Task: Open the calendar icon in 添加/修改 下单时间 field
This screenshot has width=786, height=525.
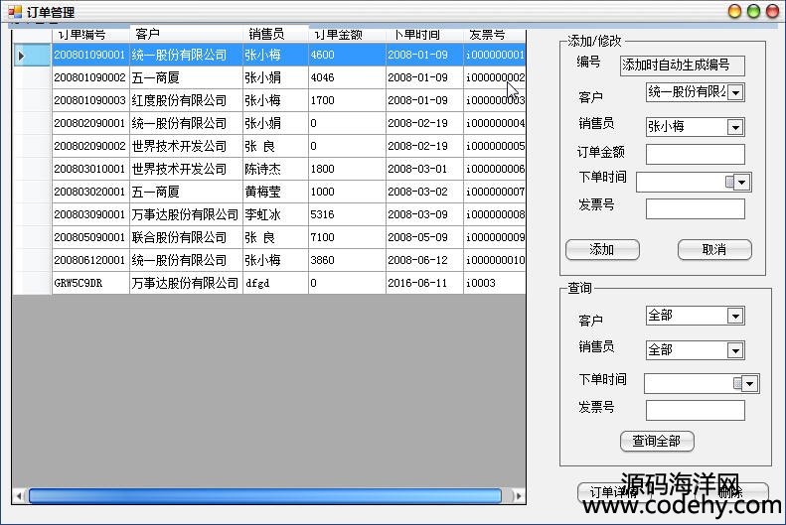Action: 730,182
